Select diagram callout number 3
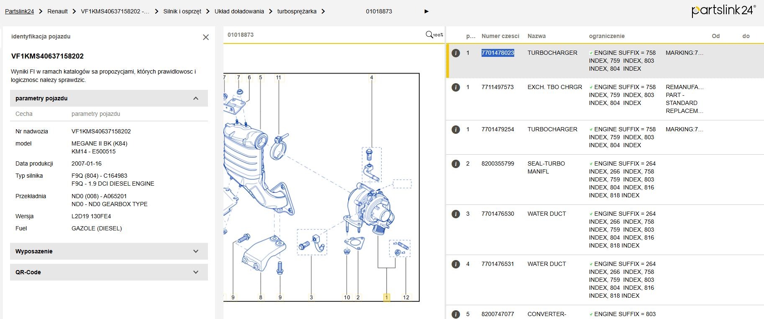This screenshot has width=764, height=319. 311,297
